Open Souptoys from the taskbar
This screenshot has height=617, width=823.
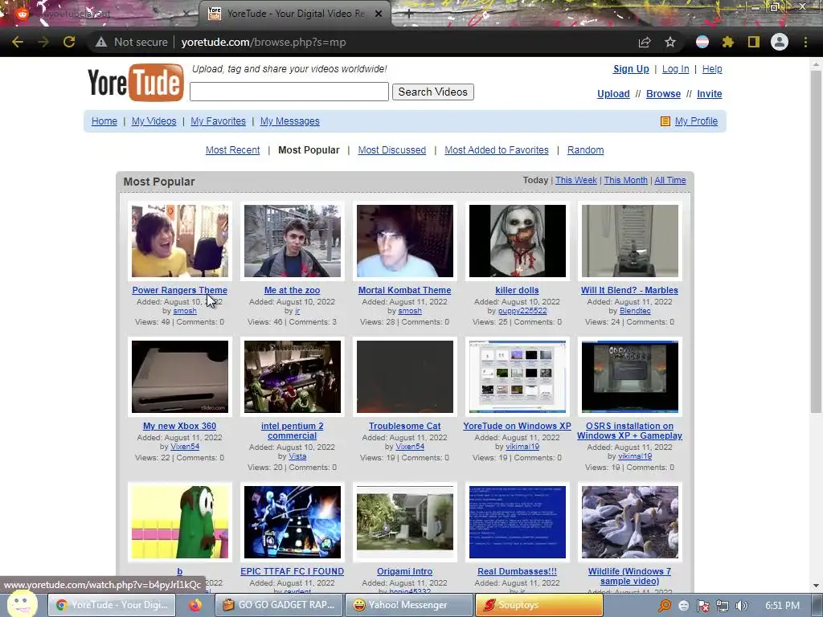(x=539, y=605)
